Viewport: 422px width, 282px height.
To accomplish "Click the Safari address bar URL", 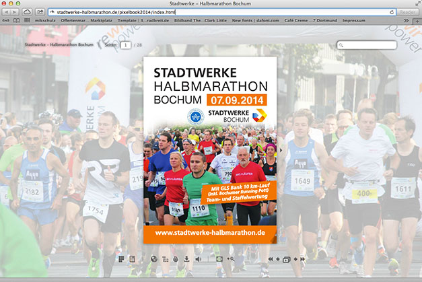I will coord(115,12).
